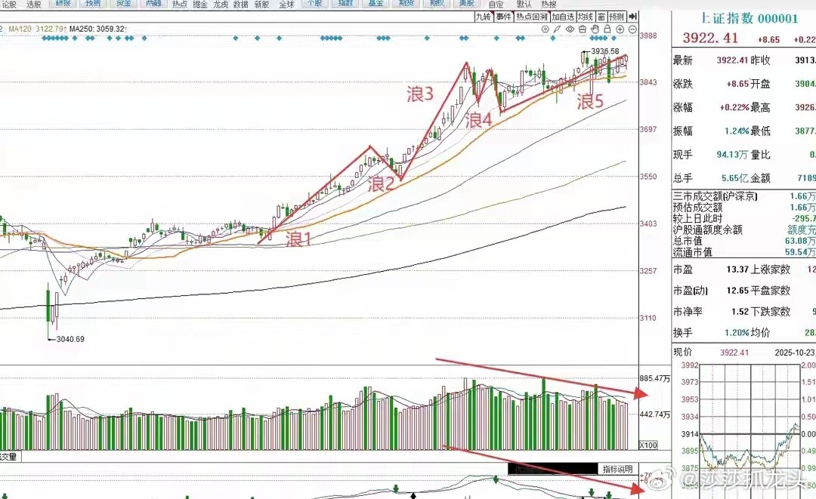Toggle the eye visibility icon above chart
Screen dimensions: 816x499
(x=570, y=29)
